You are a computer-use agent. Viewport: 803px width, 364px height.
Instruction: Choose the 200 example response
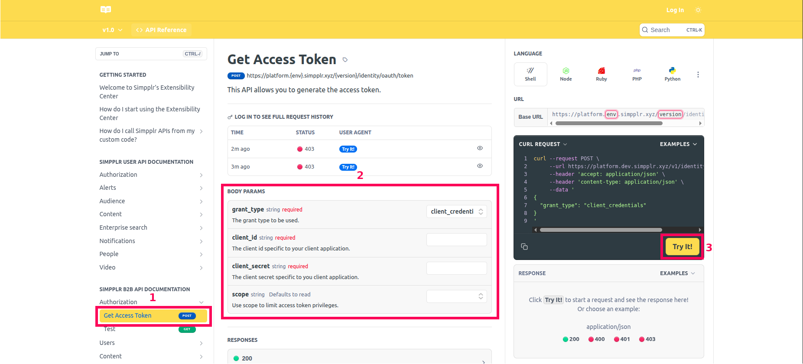[x=571, y=339]
